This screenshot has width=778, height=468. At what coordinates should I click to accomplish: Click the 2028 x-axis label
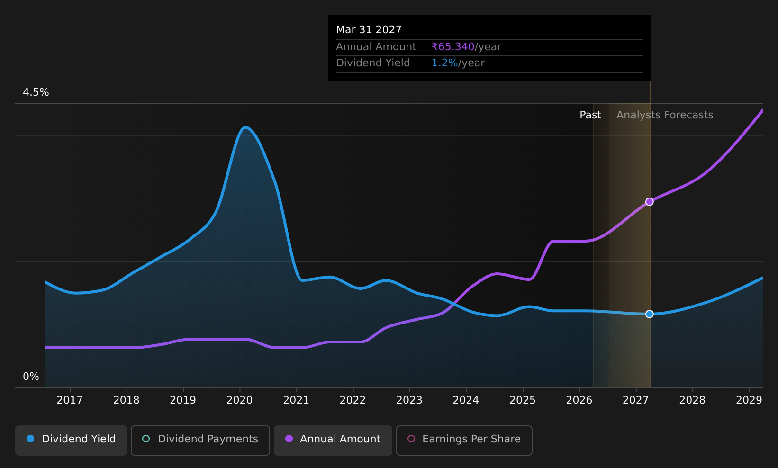693,400
